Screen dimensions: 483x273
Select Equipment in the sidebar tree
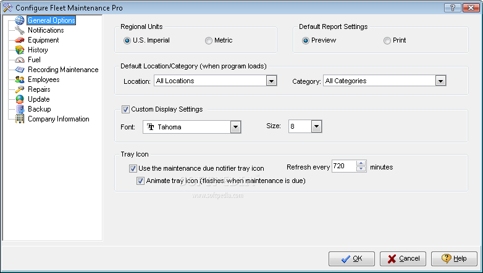click(x=43, y=40)
